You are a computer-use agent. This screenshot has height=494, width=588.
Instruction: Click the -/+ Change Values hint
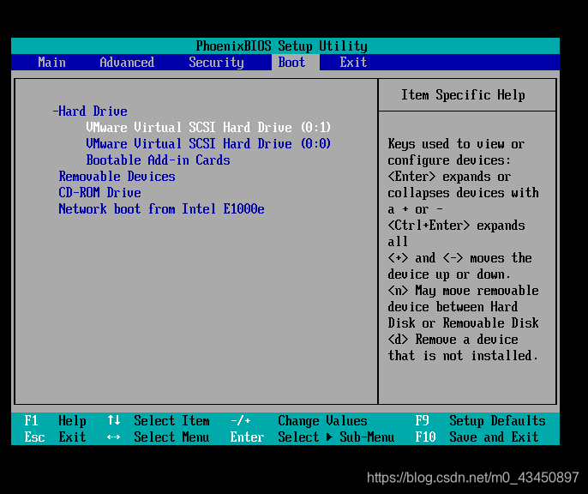[299, 421]
